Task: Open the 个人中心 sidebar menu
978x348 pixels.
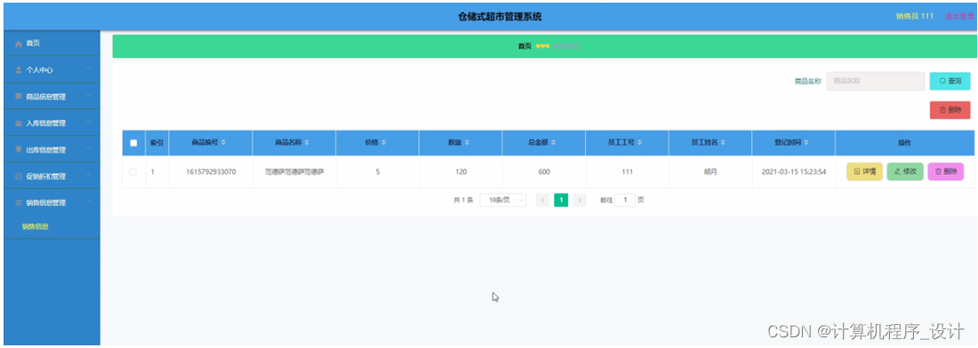Action: pos(52,70)
